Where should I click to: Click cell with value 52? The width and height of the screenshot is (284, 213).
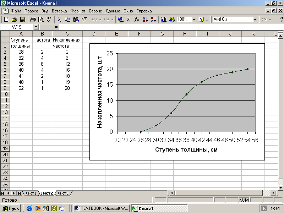tap(21, 88)
